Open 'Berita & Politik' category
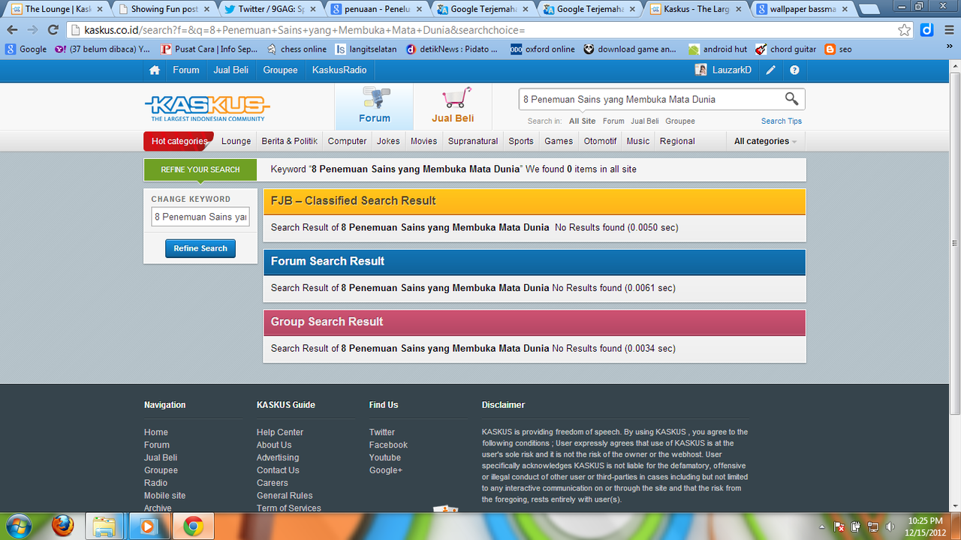 289,141
